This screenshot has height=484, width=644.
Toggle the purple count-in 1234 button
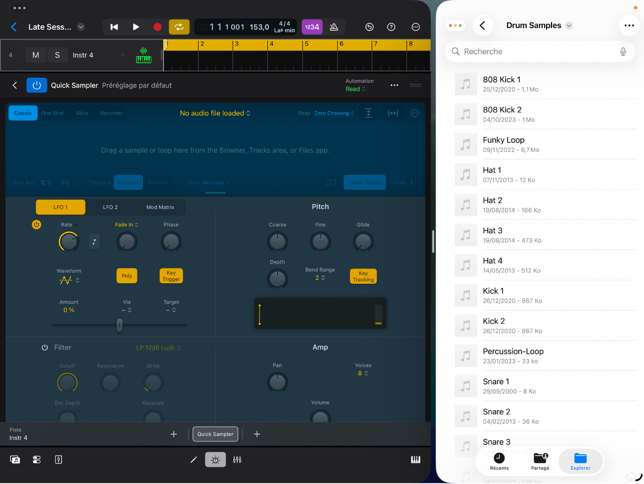point(312,27)
